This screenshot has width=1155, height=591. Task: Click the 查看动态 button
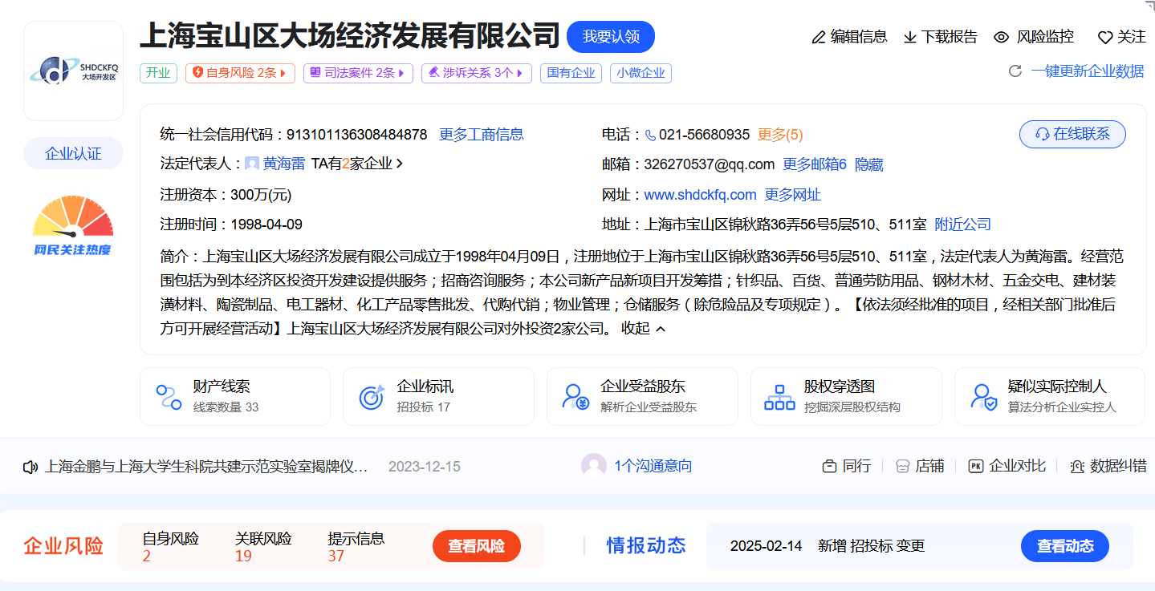[1065, 546]
